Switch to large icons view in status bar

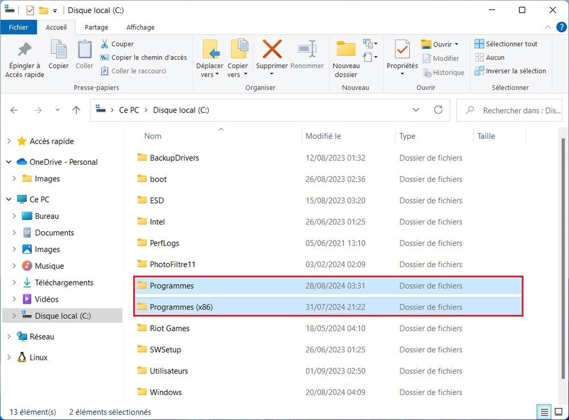pos(559,411)
